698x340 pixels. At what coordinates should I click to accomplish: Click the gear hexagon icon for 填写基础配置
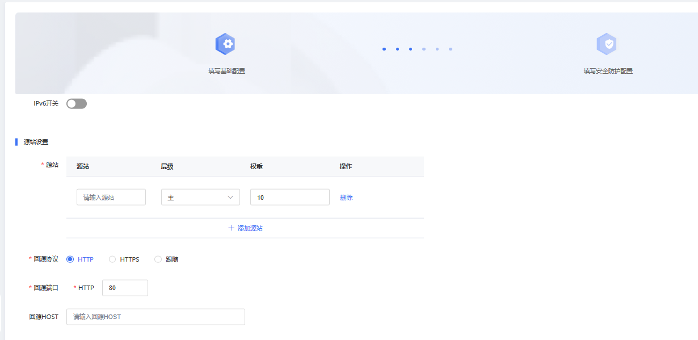pyautogui.click(x=225, y=44)
